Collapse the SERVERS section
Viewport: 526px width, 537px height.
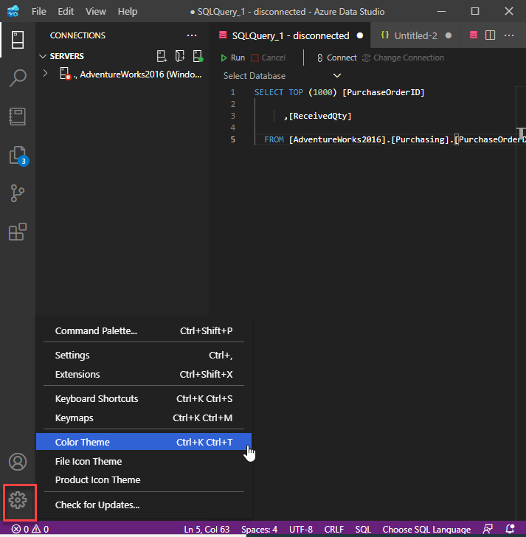coord(43,56)
